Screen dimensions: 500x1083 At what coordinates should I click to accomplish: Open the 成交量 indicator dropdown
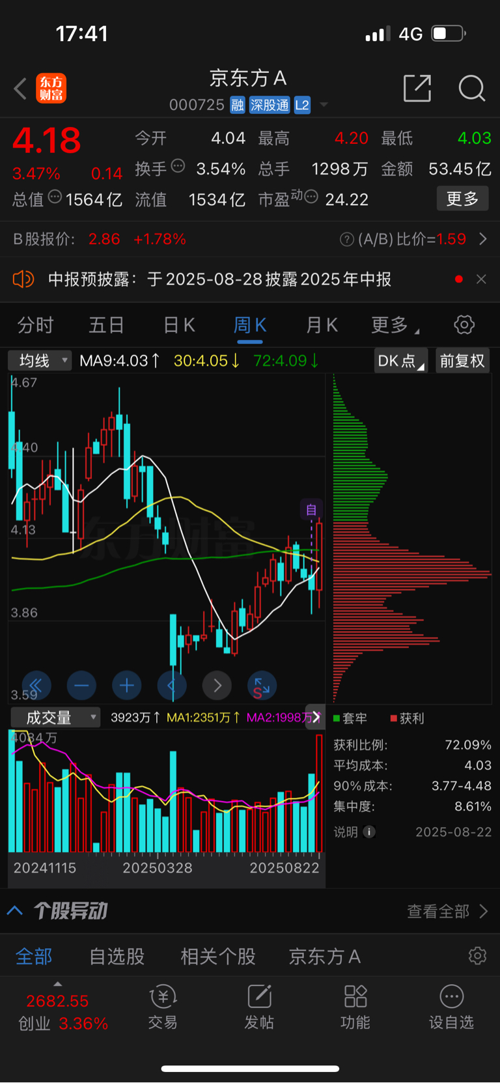click(55, 718)
